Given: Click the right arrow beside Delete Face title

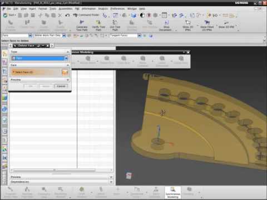Looking at the screenshot, I should coord(52,46).
